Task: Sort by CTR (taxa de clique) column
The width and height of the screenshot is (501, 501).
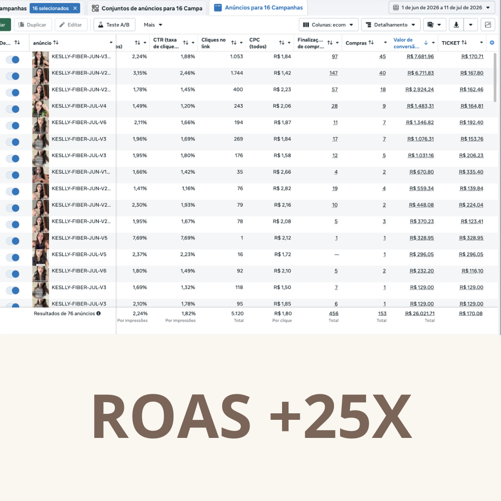Action: tap(186, 43)
